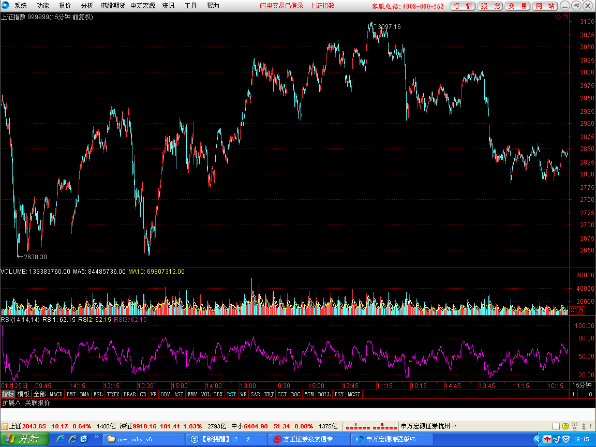Select the 指标 tab
The width and height of the screenshot is (596, 447).
click(8, 394)
